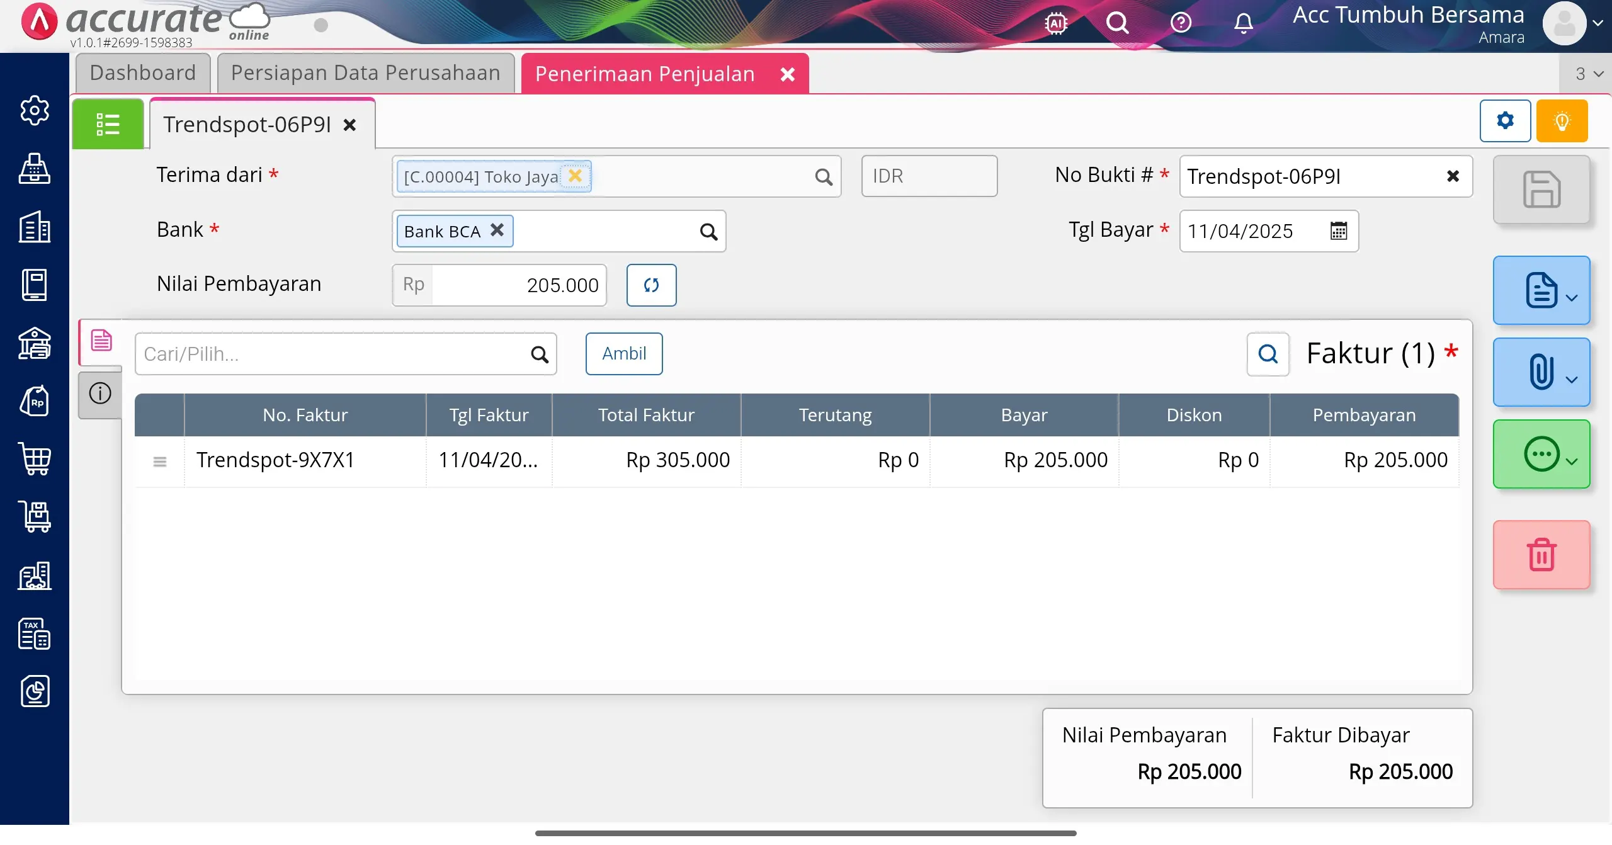Switch to Persiapan Data Perusahaan tab
Screen dimensions: 1612x845
[366, 73]
